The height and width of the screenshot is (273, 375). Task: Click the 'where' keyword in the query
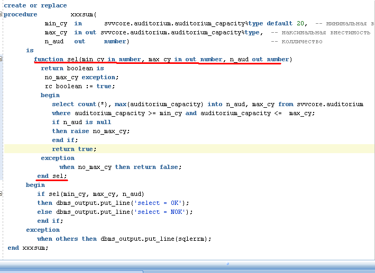tap(61, 113)
